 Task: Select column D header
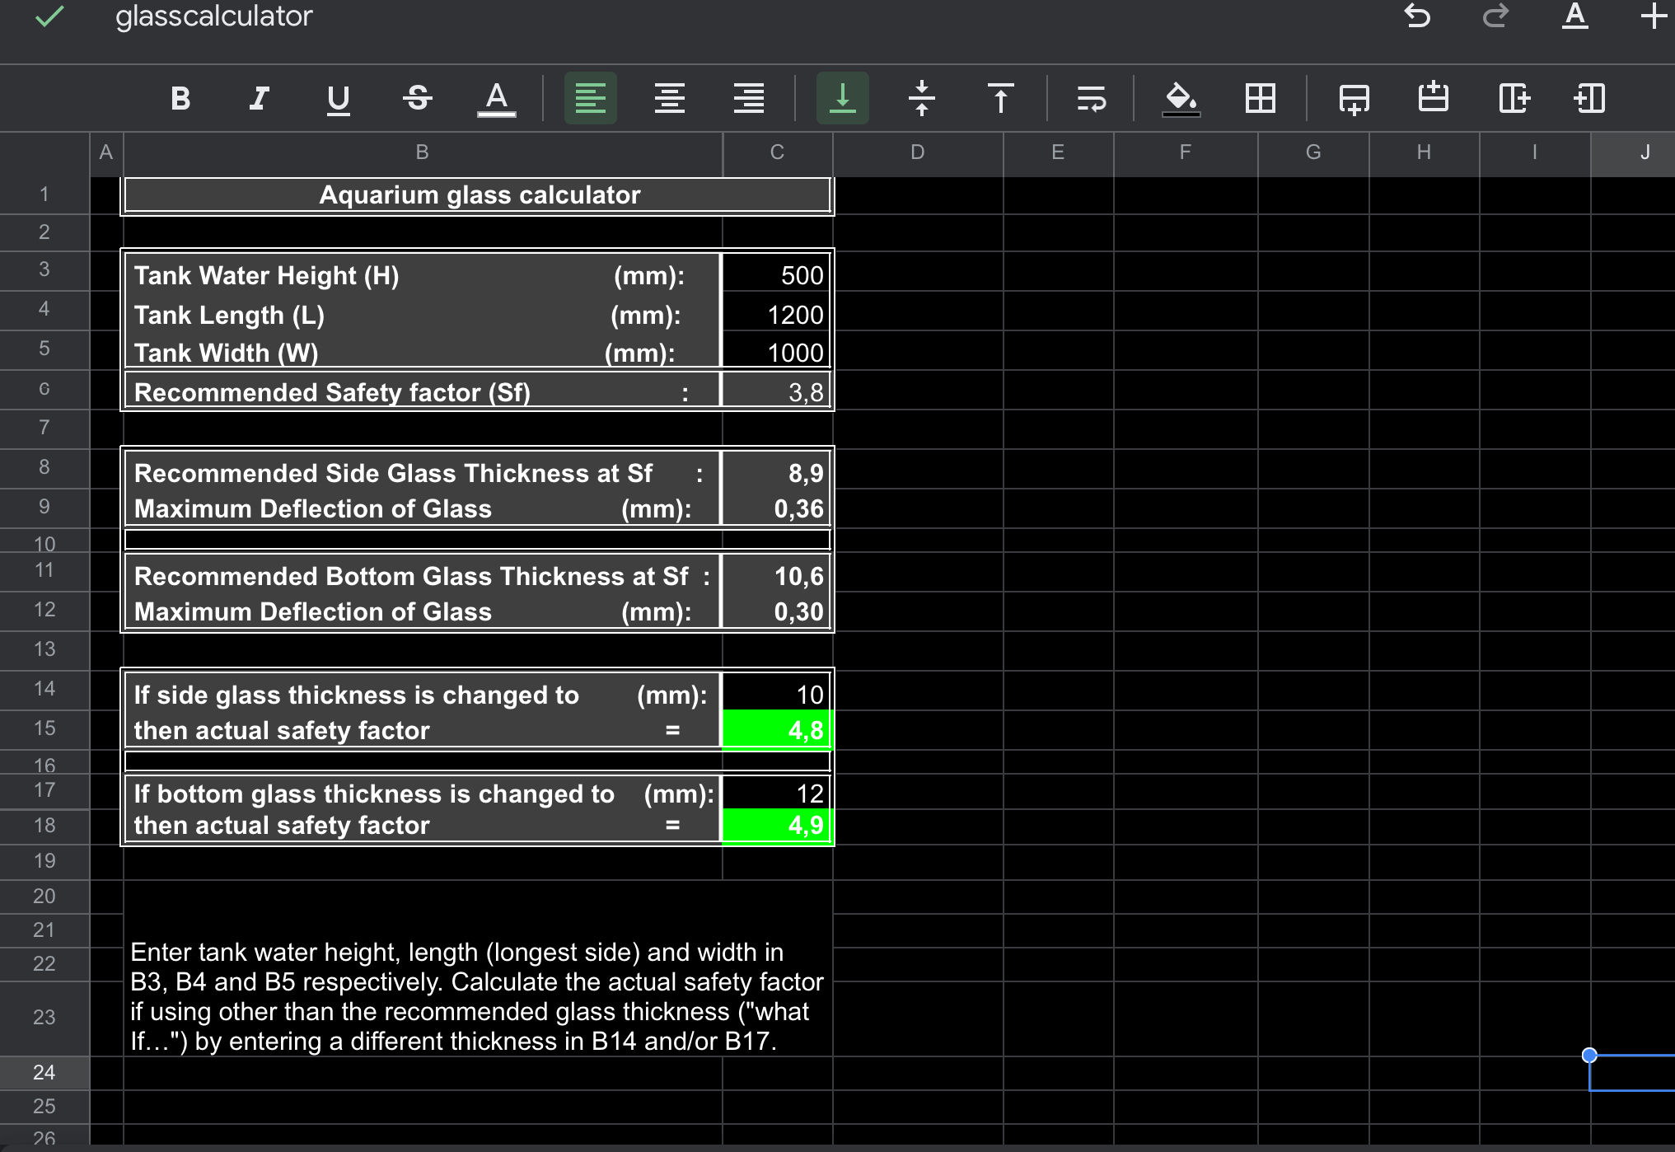[917, 152]
